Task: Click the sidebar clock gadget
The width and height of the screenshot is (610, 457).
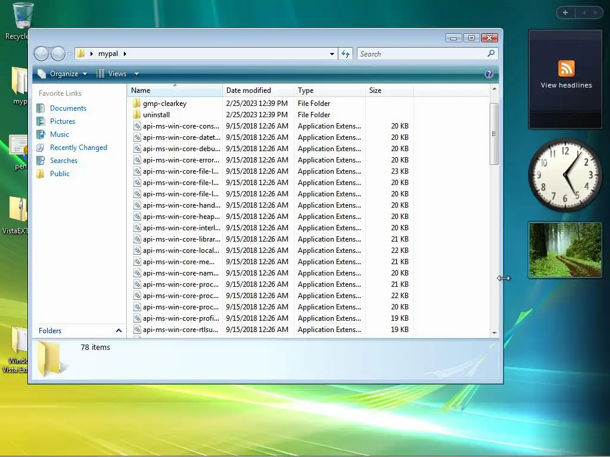Action: [565, 176]
